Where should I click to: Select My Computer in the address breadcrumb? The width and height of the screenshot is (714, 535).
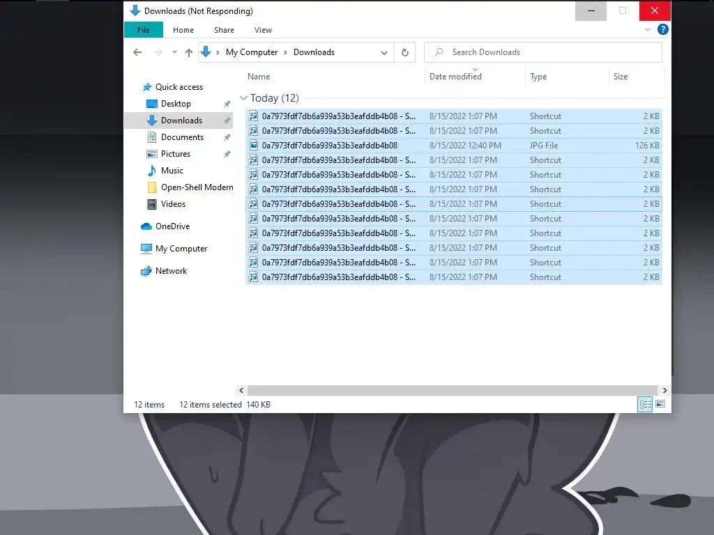click(251, 52)
